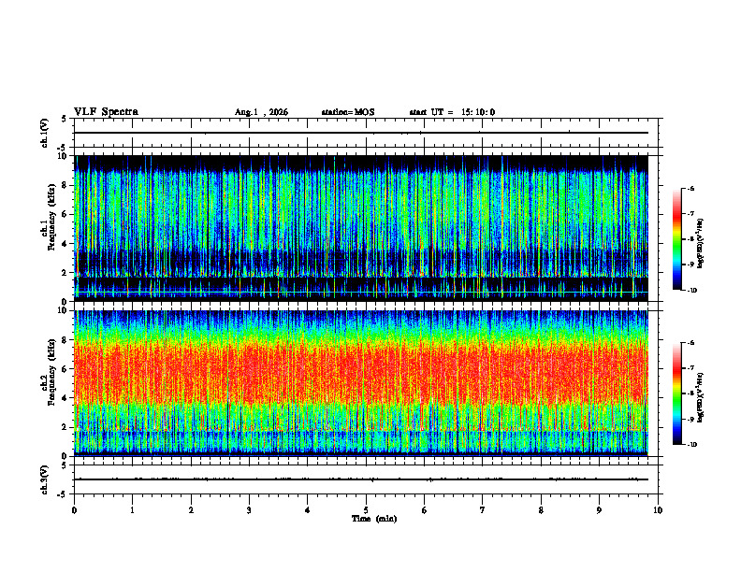Click time axis tick label "0"

coord(74,510)
